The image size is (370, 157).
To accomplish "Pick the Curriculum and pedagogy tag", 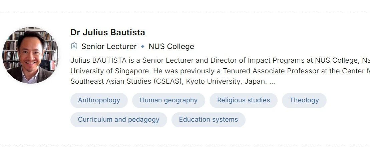I will click(x=118, y=120).
